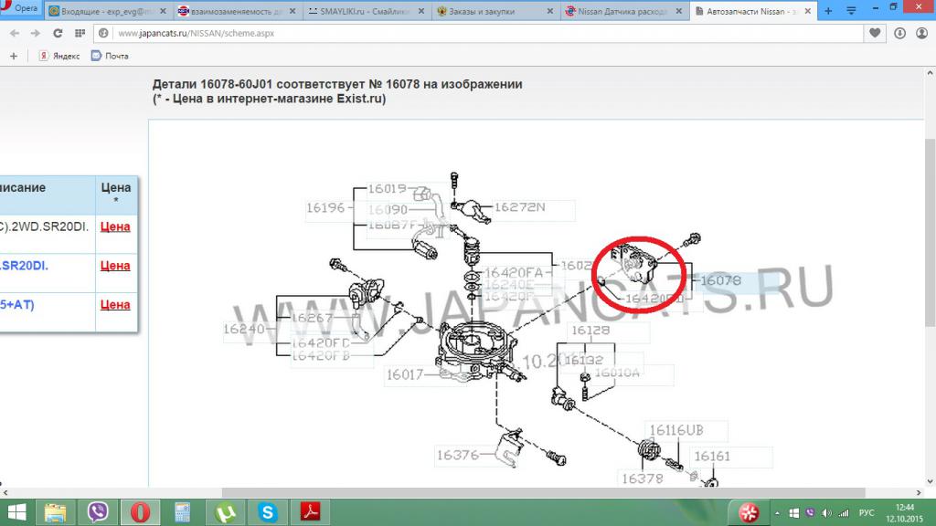Screen dimensions: 936x526
Task: Close the взаимозаменяемость tab
Action: (292, 11)
